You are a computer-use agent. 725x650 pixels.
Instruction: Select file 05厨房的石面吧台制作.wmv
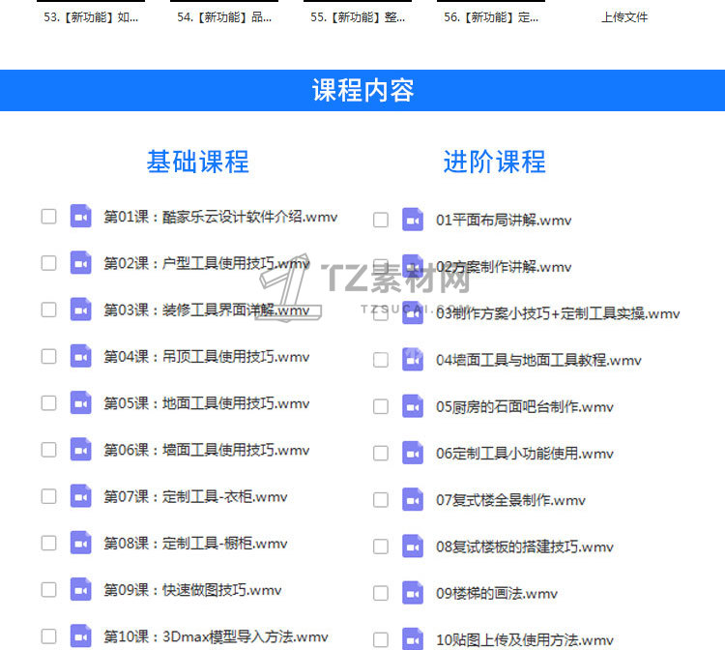(525, 406)
